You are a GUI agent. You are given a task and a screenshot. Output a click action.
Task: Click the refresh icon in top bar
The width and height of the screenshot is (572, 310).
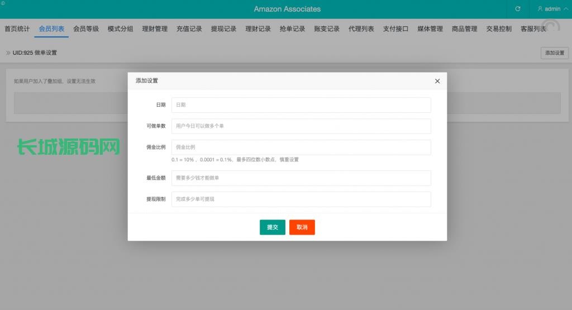point(518,9)
